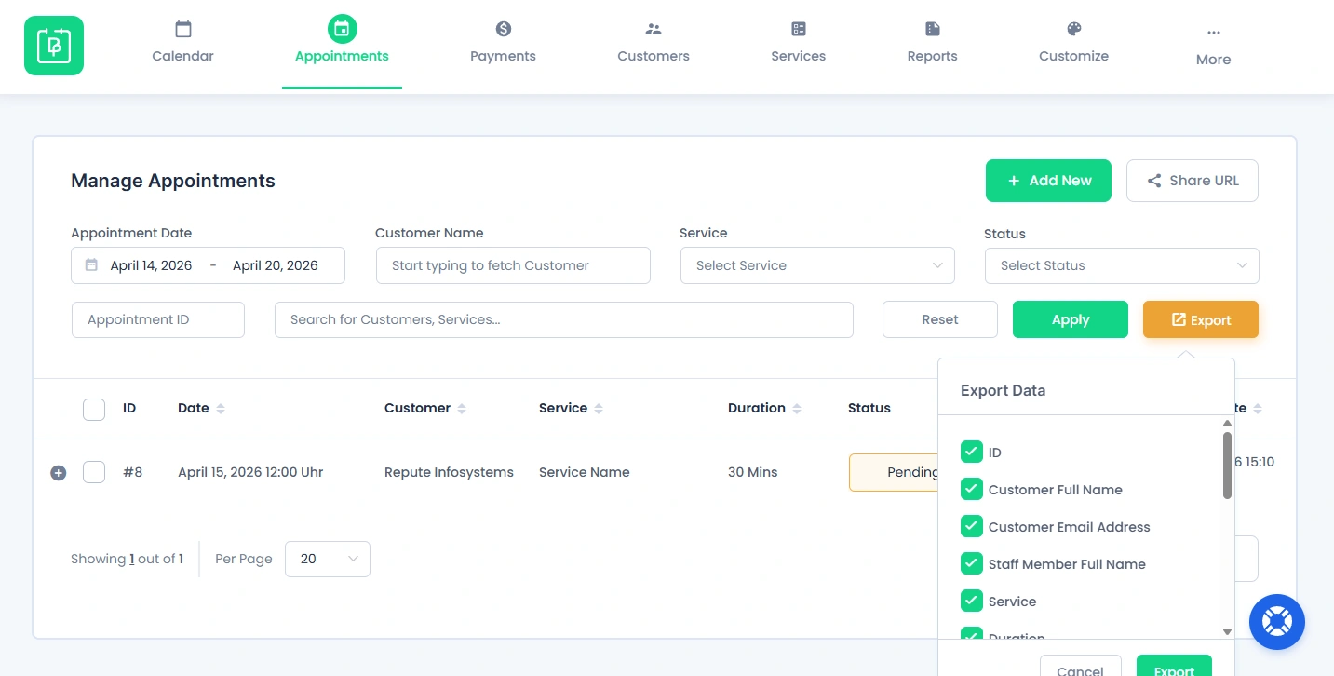
Task: Sort by Service column arrows
Action: click(599, 409)
